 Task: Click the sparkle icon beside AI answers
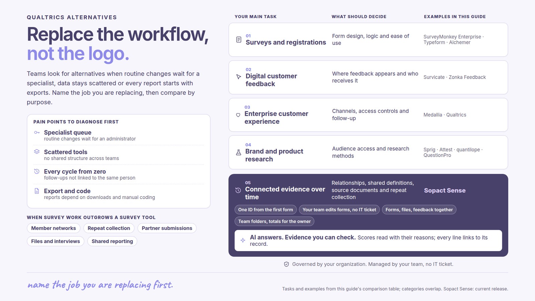(x=243, y=240)
